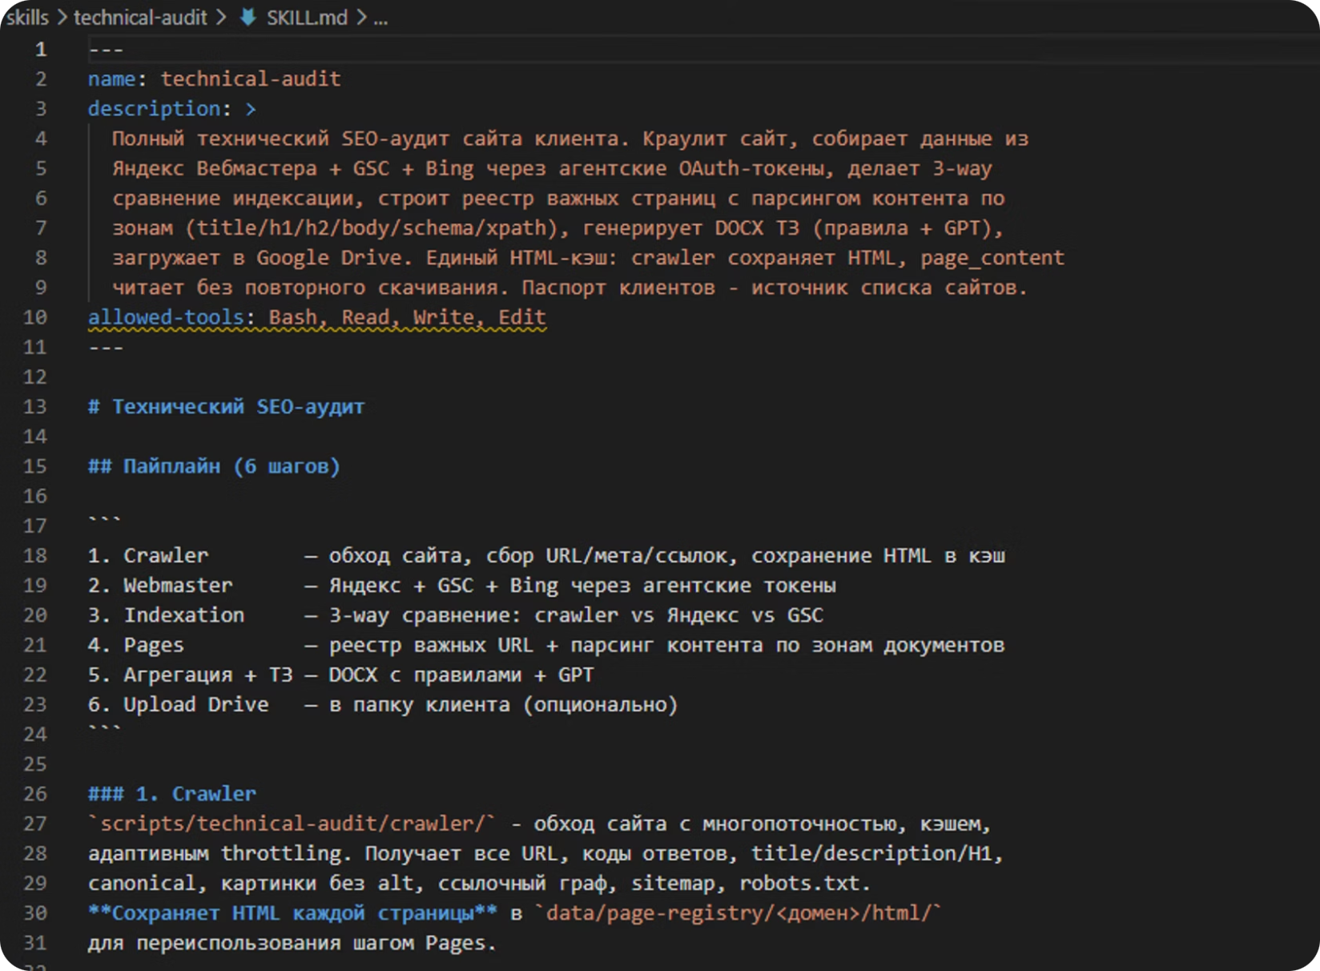Viewport: 1320px width, 971px height.
Task: Click '(опционально)' on line 23
Action: 600,704
